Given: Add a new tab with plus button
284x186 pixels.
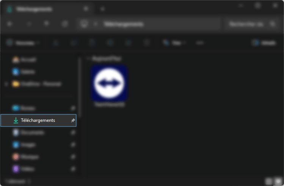Looking at the screenshot, I should point(102,9).
